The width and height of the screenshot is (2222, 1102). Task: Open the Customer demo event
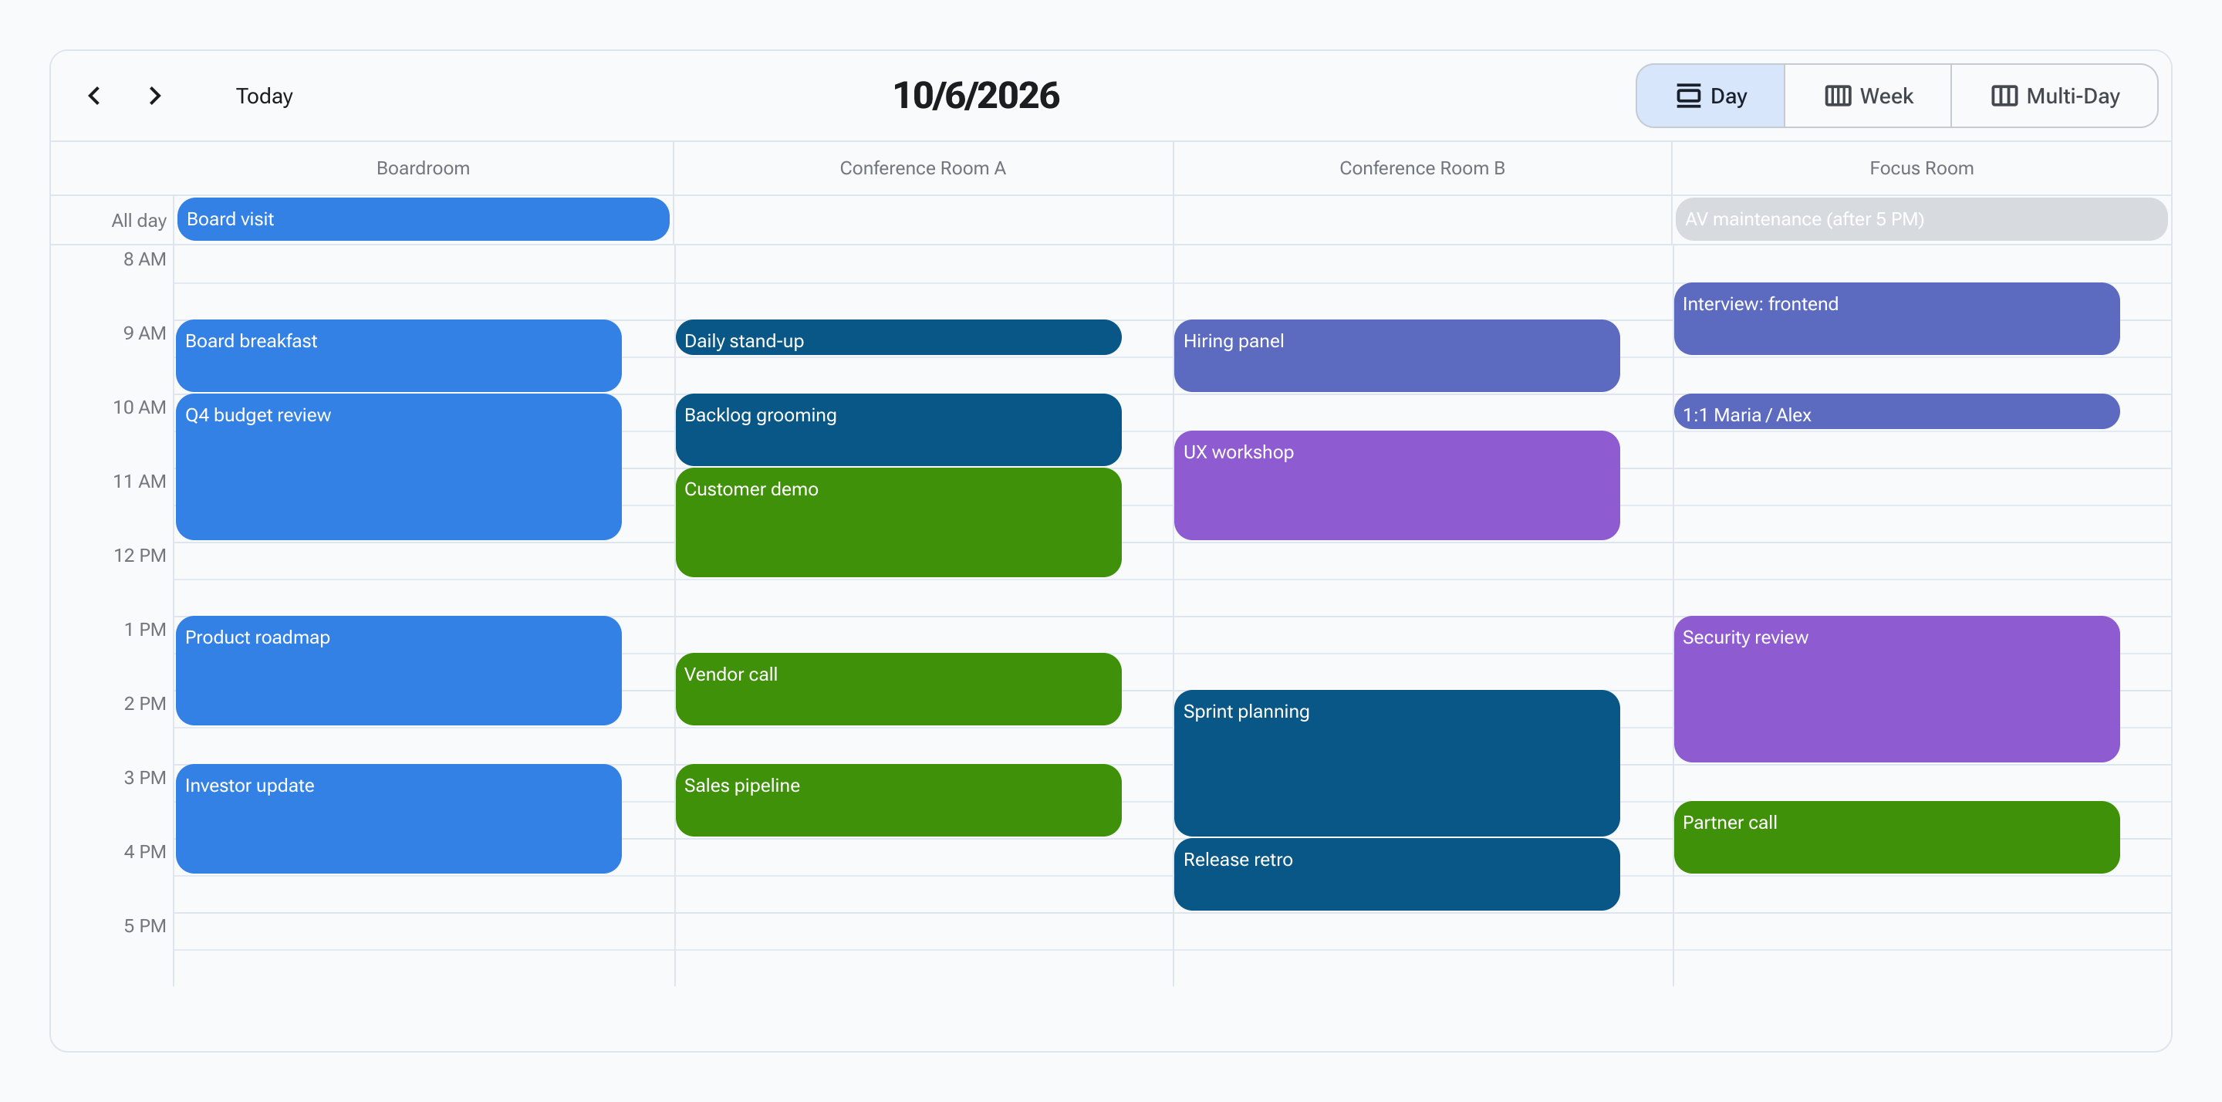(898, 522)
